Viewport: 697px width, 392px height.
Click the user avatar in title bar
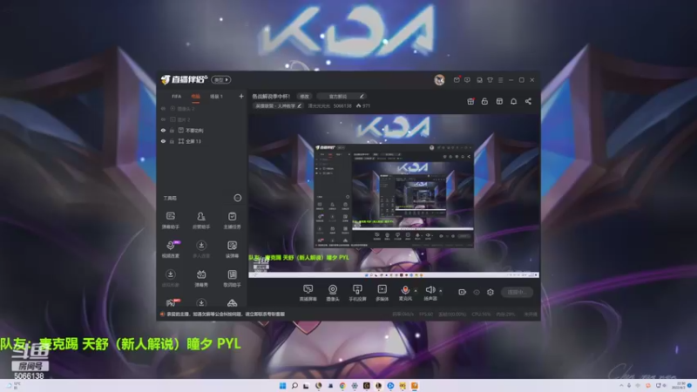point(439,80)
